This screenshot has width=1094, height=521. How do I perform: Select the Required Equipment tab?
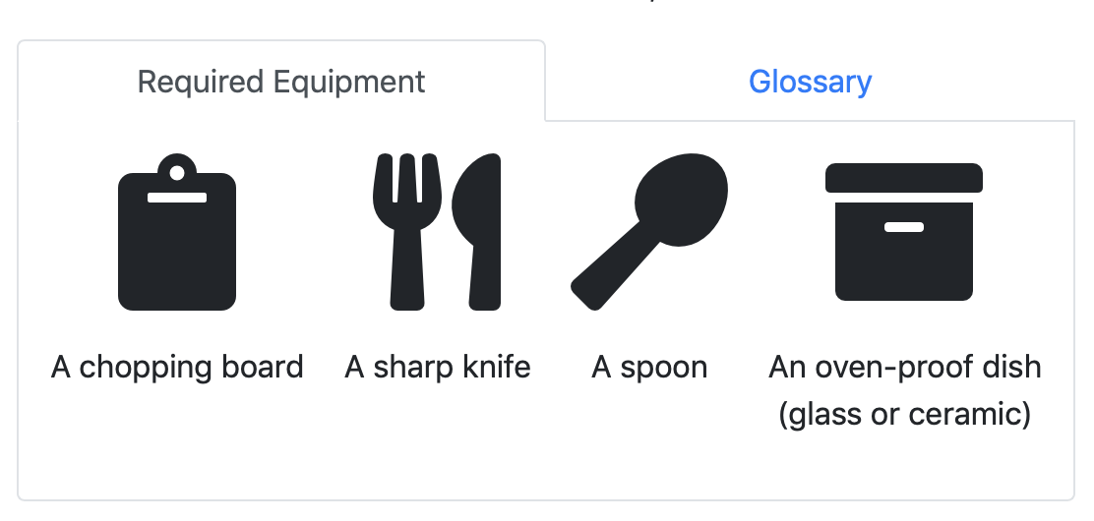(281, 82)
